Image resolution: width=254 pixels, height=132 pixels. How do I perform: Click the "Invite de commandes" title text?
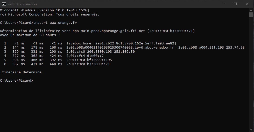coord(22,4)
